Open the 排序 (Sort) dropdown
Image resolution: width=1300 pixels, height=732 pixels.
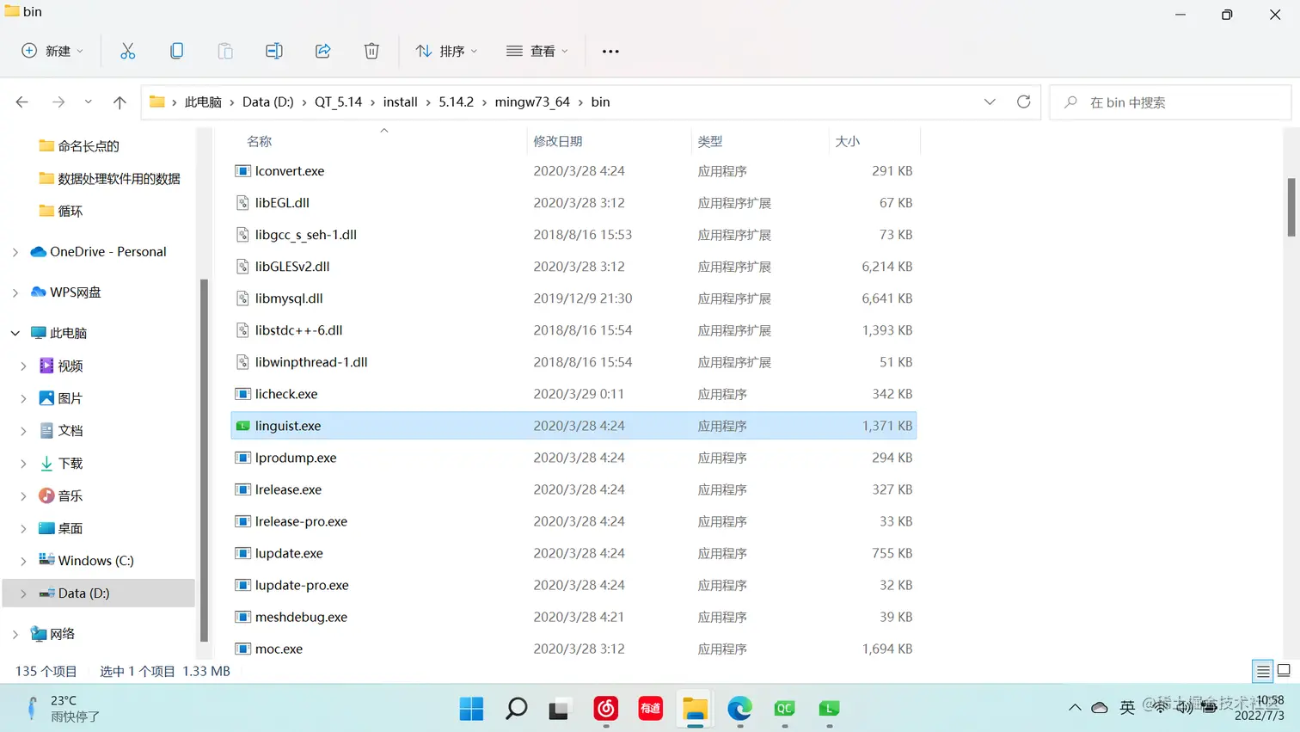(x=446, y=51)
